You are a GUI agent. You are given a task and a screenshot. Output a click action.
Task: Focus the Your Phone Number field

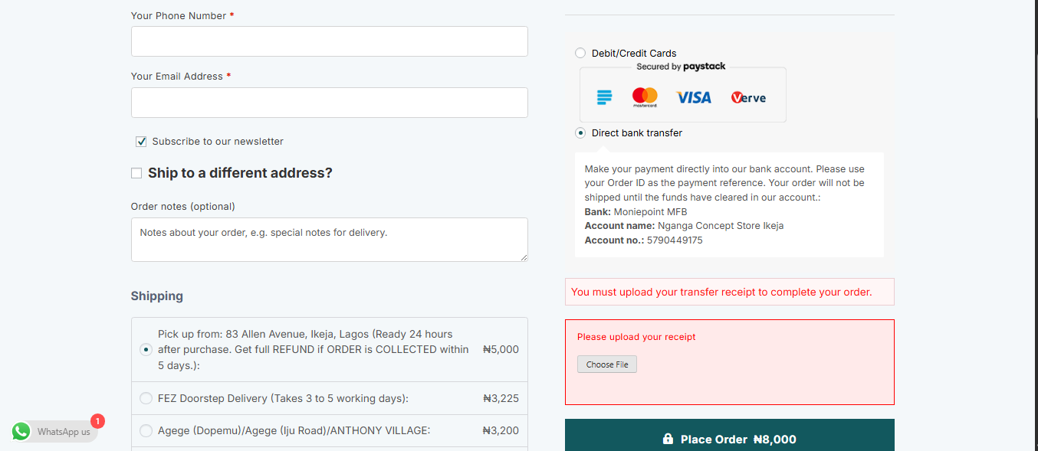[329, 41]
